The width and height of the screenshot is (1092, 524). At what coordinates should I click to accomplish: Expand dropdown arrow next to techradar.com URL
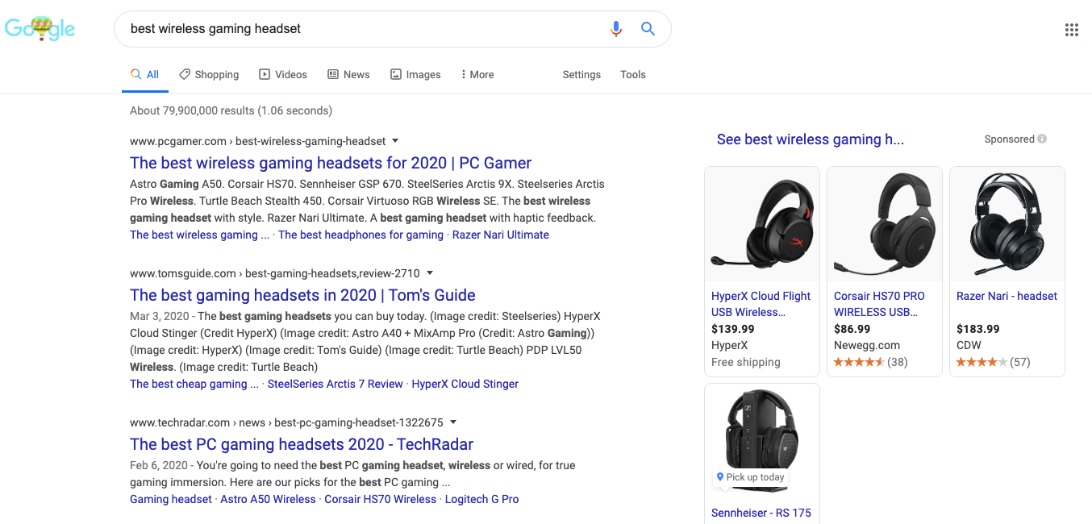point(453,422)
